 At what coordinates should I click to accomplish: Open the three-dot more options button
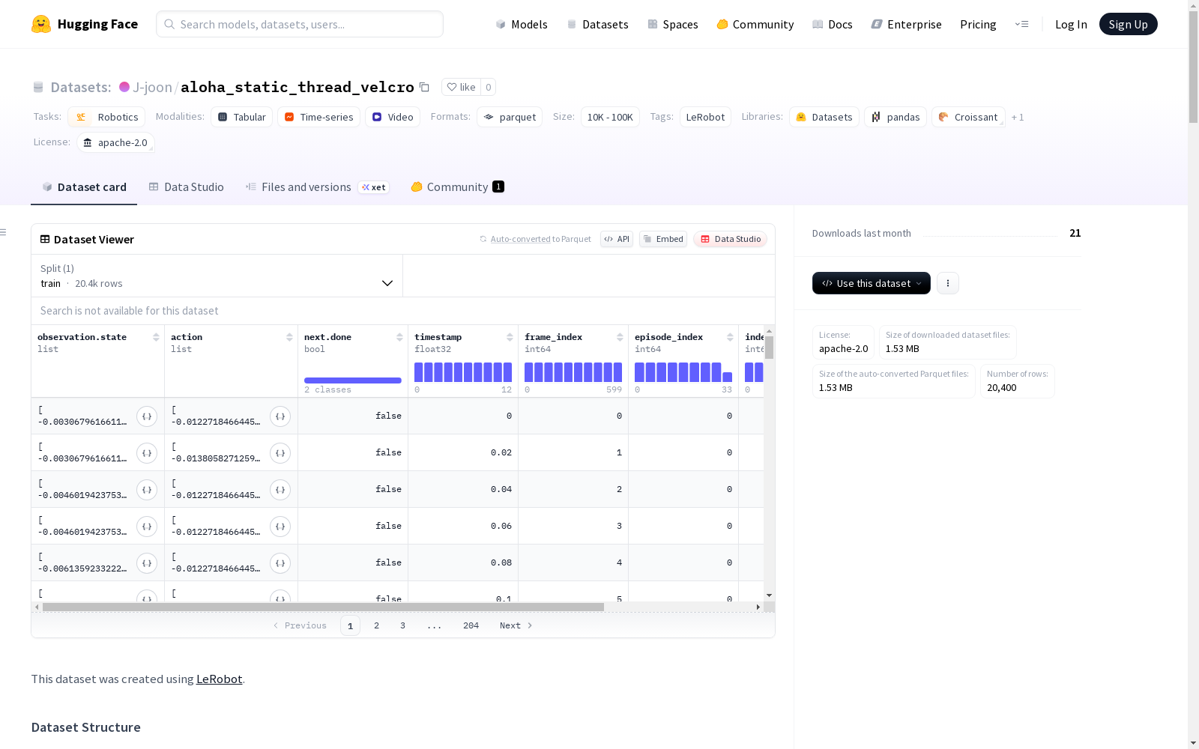tap(948, 283)
